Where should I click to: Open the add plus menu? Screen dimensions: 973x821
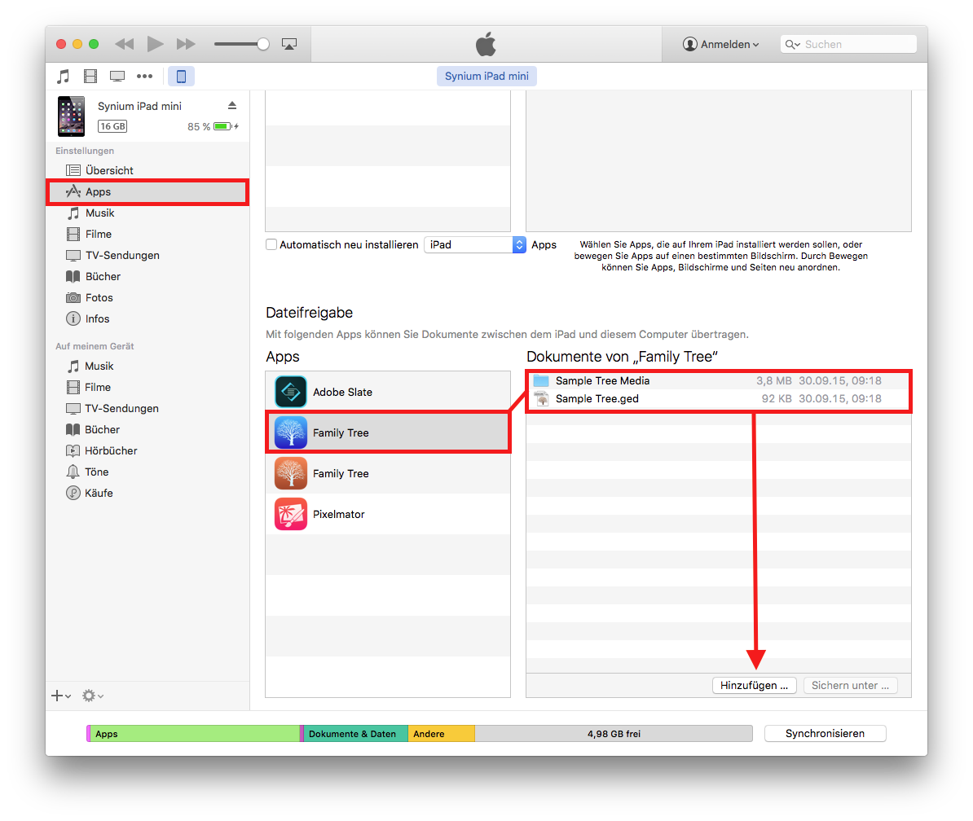point(61,696)
